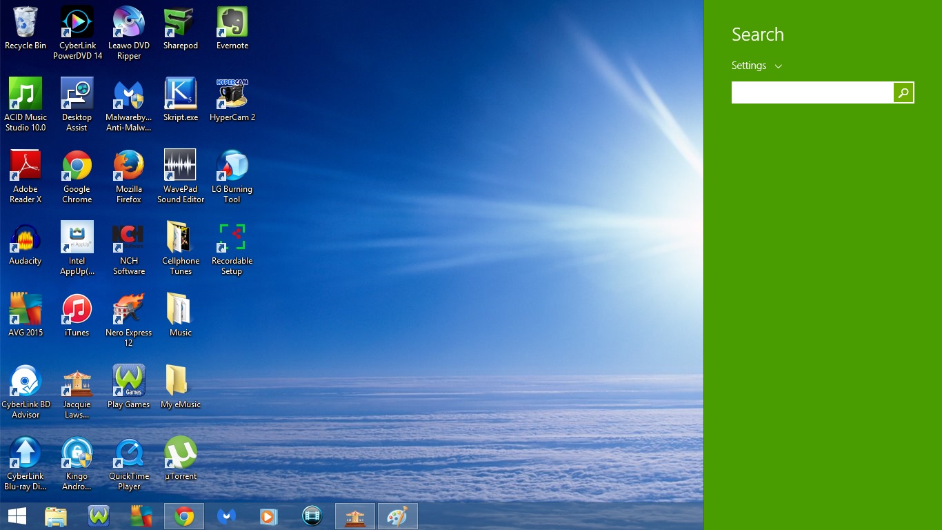Select the Music folder on desktop
The image size is (942, 530).
tap(181, 316)
